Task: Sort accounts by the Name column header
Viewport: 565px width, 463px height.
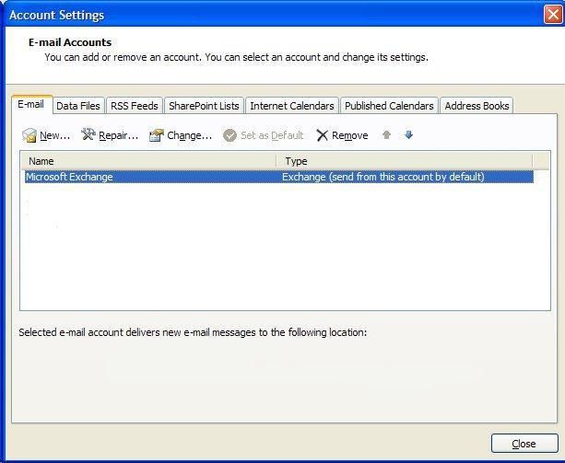Action: 148,161
